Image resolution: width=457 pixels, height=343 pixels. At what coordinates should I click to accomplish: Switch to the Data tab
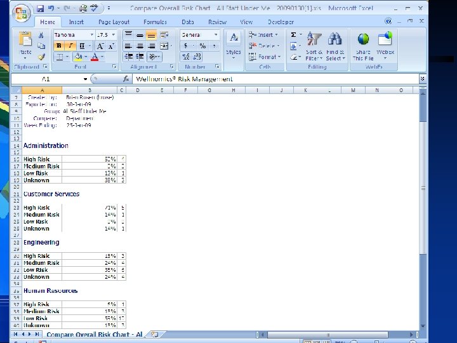(187, 22)
